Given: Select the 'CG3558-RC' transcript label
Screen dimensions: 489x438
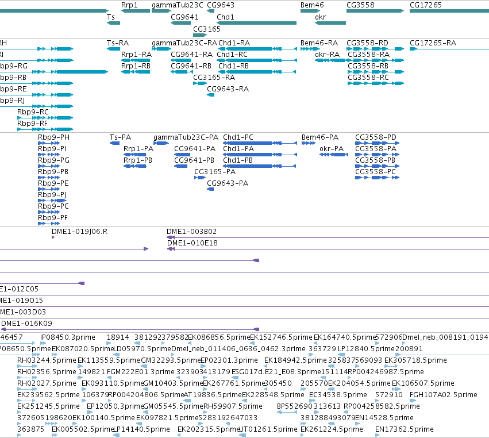Looking at the screenshot, I should (x=368, y=78).
